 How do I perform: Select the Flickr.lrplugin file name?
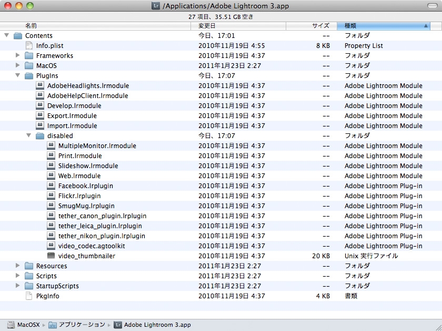[x=79, y=196]
